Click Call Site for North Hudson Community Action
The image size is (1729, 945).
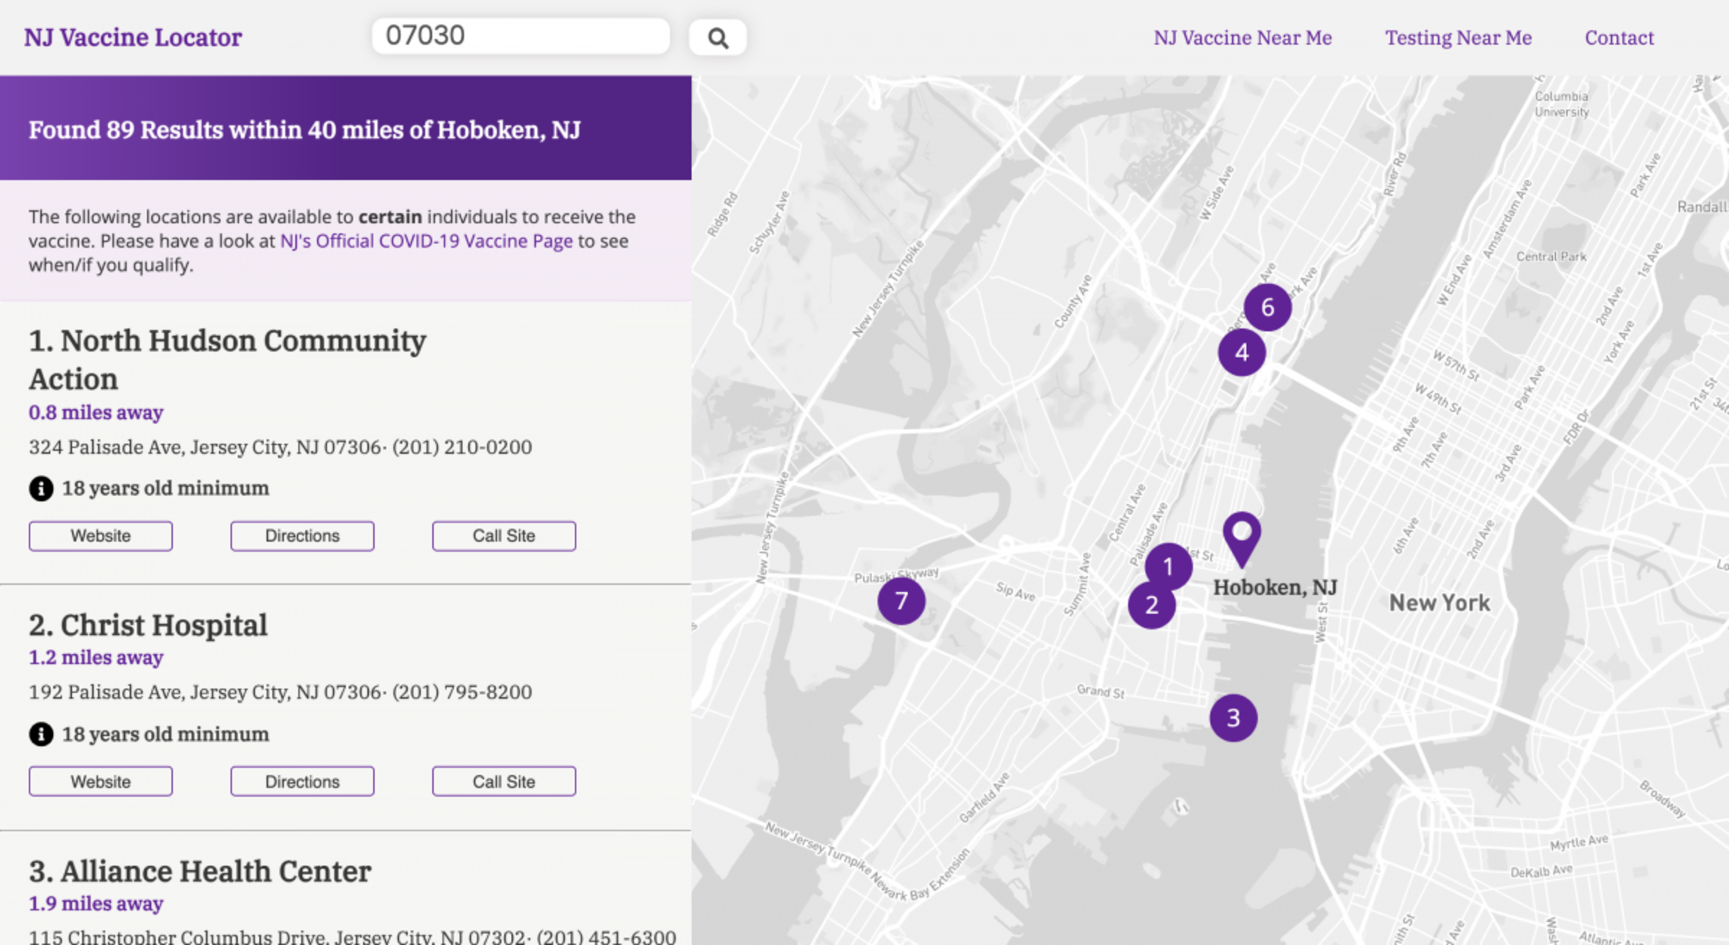click(504, 535)
